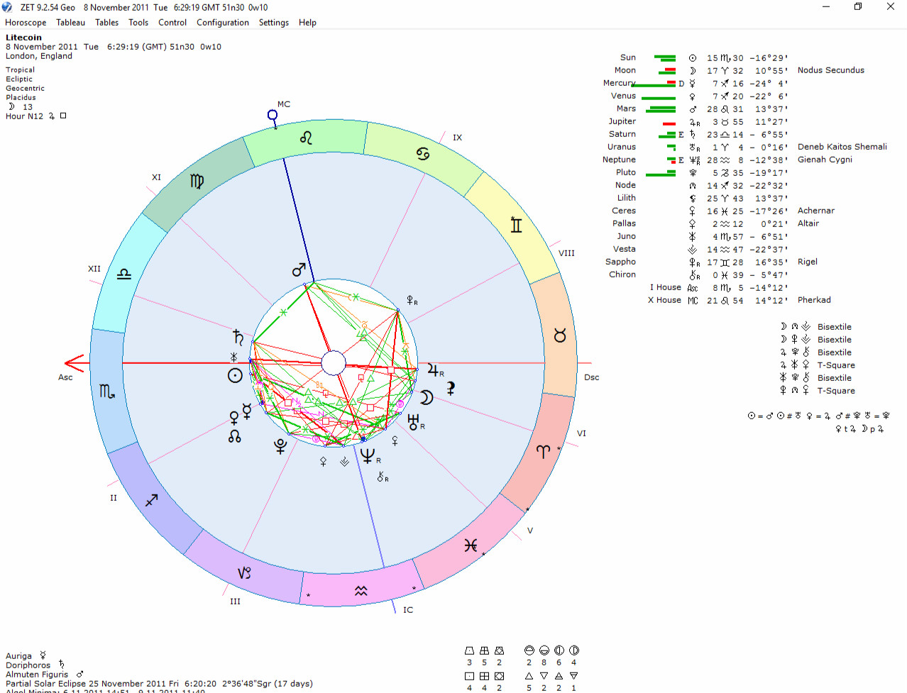Click the 'Gienah Cygni' star name
The width and height of the screenshot is (907, 693).
point(825,160)
